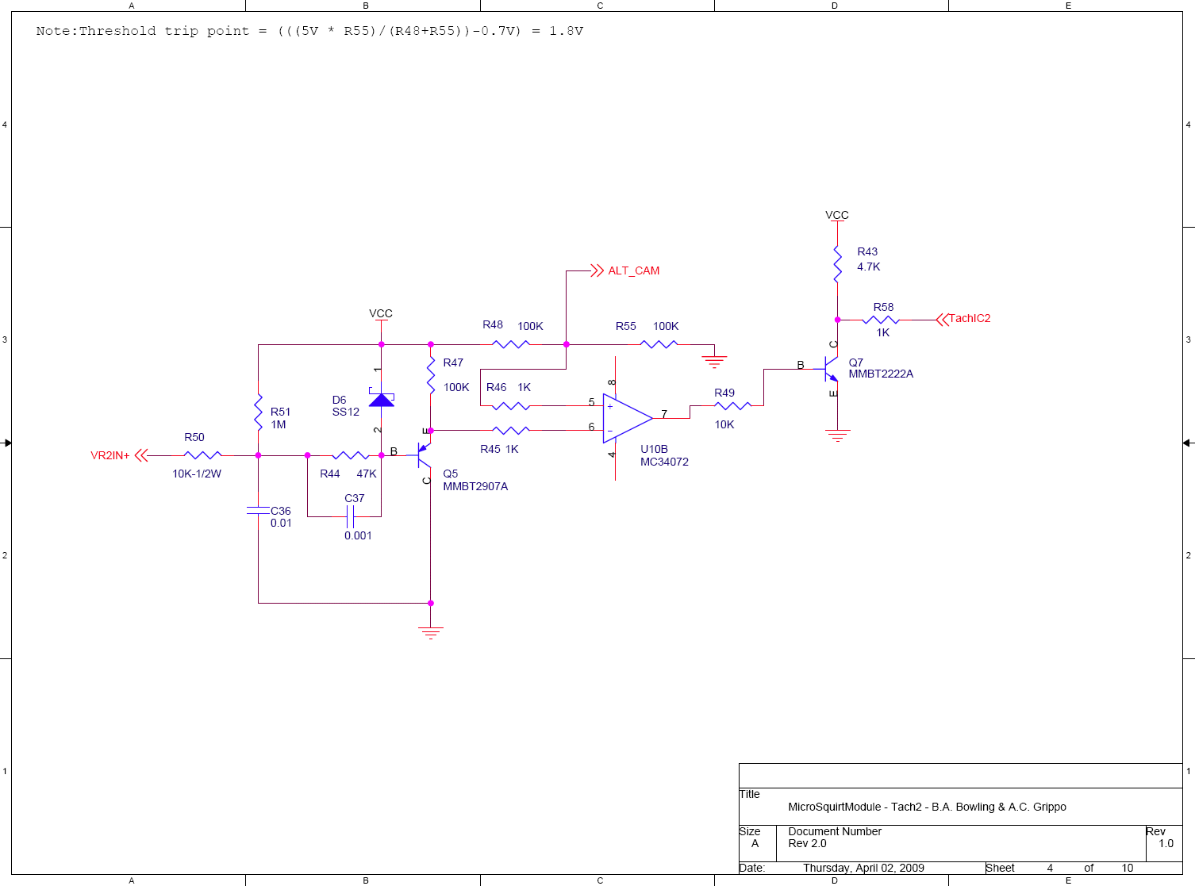Click the Rev 2.0 document number
The image size is (1195, 886).
807,843
